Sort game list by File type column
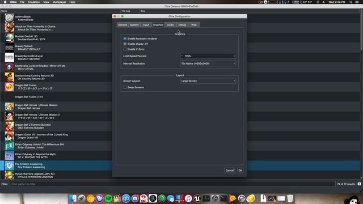The height and width of the screenshot is (204, 363). [130, 11]
